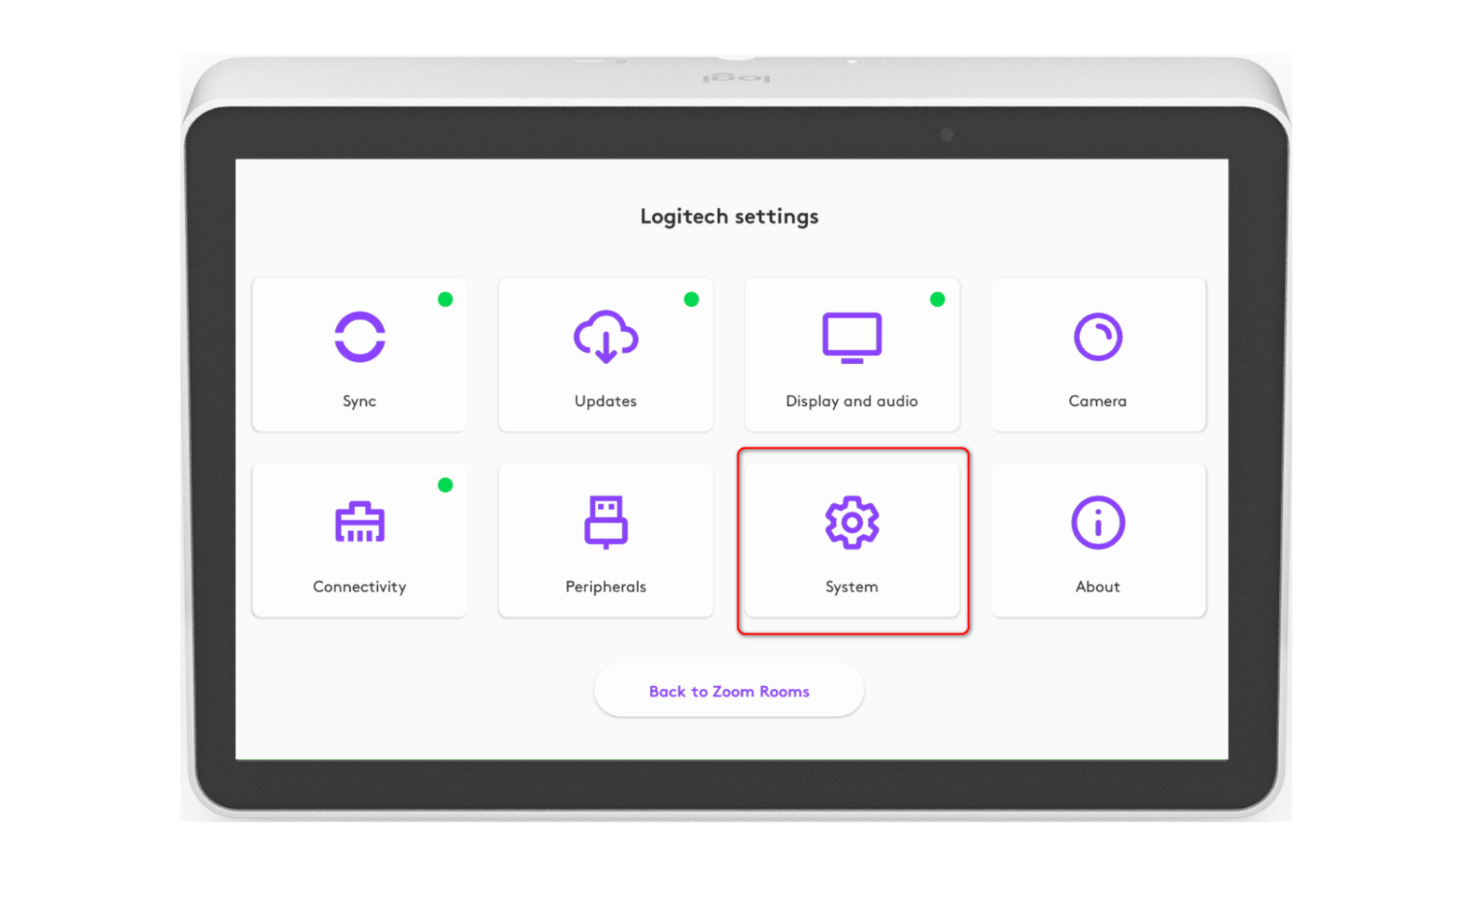Screen dimensions: 1461x917
Task: Open the Connectivity ethernet icon
Action: point(360,522)
